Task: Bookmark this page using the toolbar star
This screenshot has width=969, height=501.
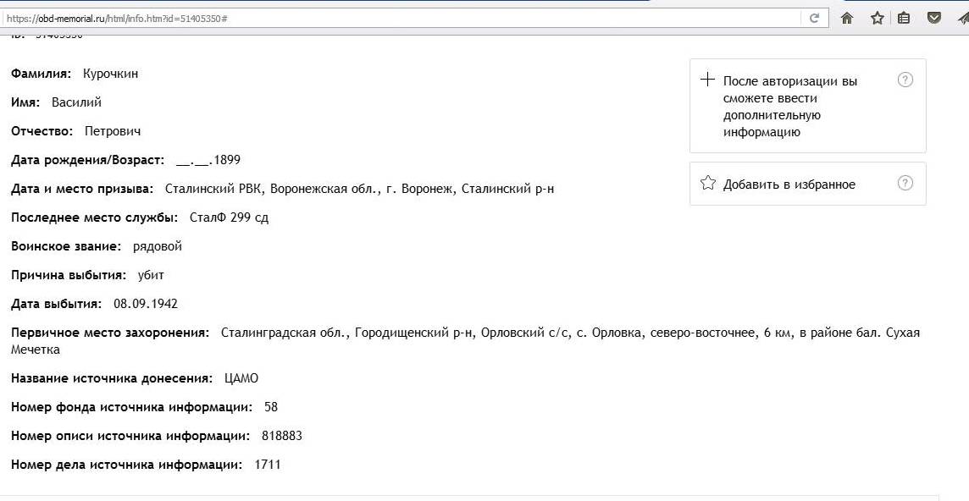Action: pyautogui.click(x=877, y=18)
